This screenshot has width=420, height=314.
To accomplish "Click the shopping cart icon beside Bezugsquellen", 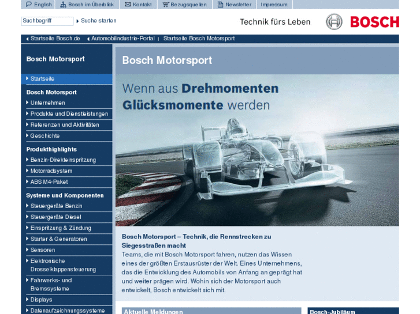I will click(x=166, y=5).
